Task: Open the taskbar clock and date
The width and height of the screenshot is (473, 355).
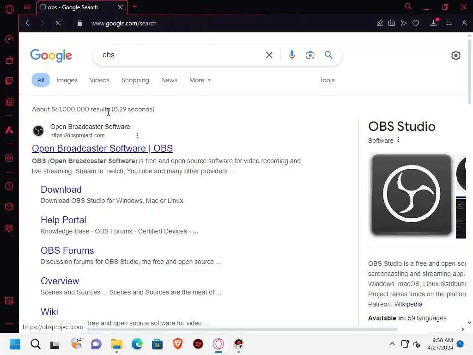Action: pos(440,344)
